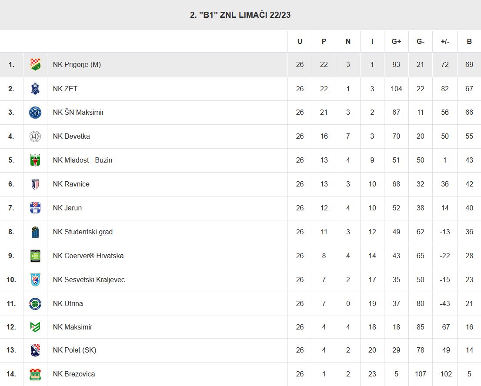Viewport: 481px width, 386px height.
Task: Open the NK ŠN Maksimir crest icon
Action: [35, 113]
